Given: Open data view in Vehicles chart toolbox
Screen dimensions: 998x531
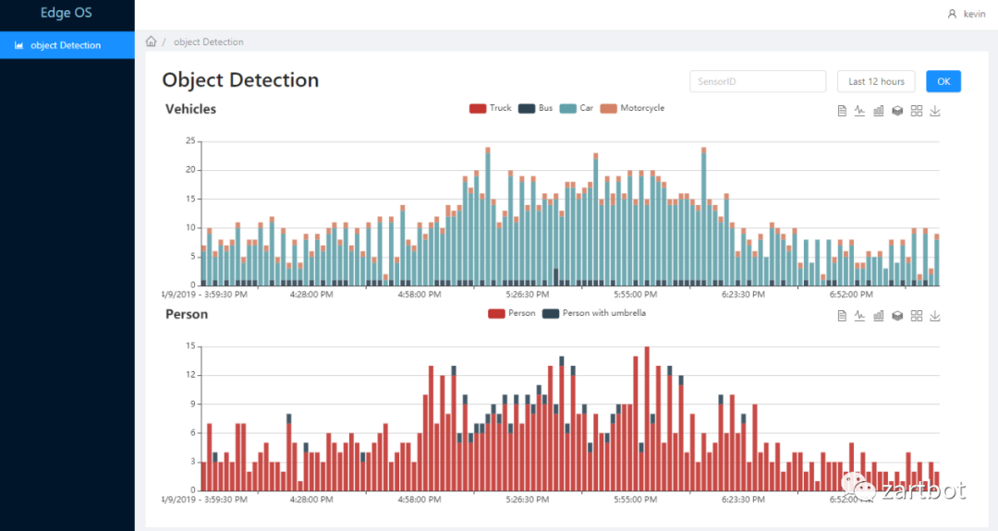Looking at the screenshot, I should click(x=842, y=111).
